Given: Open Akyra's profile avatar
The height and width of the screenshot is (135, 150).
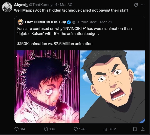Looking at the screenshot, I should (7, 7).
